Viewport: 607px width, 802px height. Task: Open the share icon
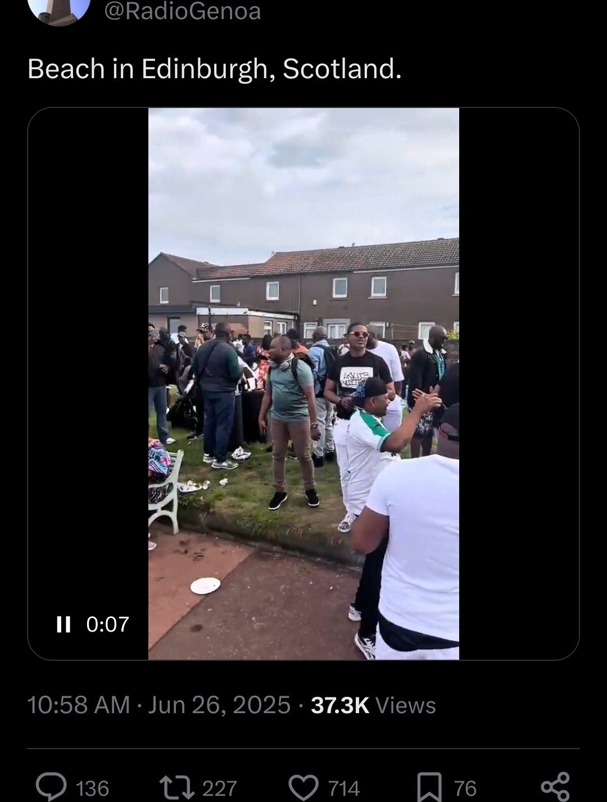coord(555,786)
